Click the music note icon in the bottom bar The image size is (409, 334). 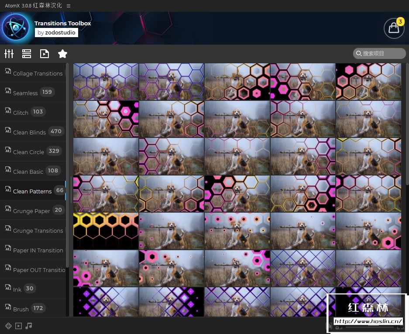click(x=28, y=326)
